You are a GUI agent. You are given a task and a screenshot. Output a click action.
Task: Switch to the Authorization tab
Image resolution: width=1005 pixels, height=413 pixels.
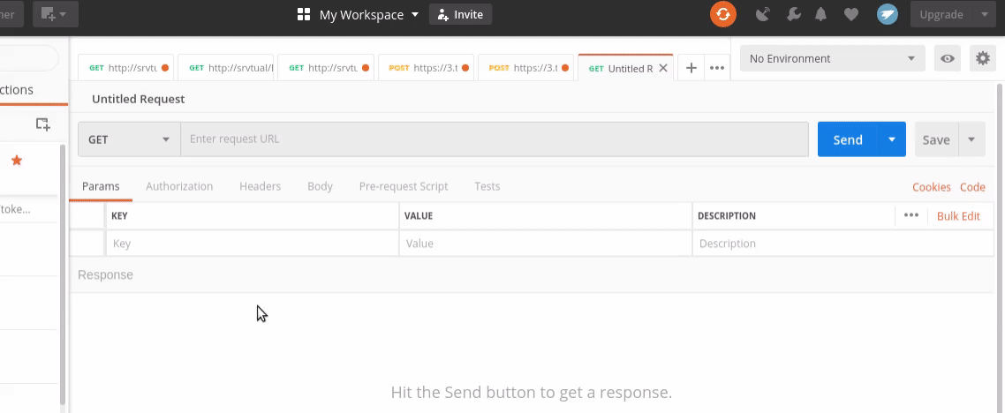pos(179,186)
